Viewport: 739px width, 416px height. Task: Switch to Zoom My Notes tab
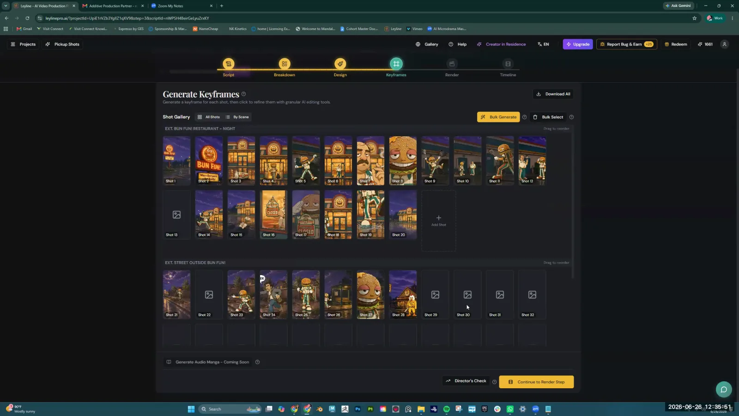(x=182, y=6)
